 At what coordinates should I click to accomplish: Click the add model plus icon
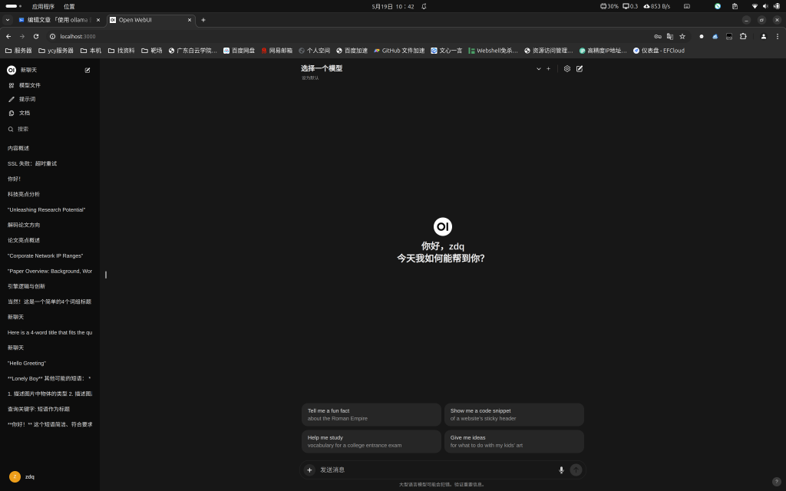click(x=548, y=68)
